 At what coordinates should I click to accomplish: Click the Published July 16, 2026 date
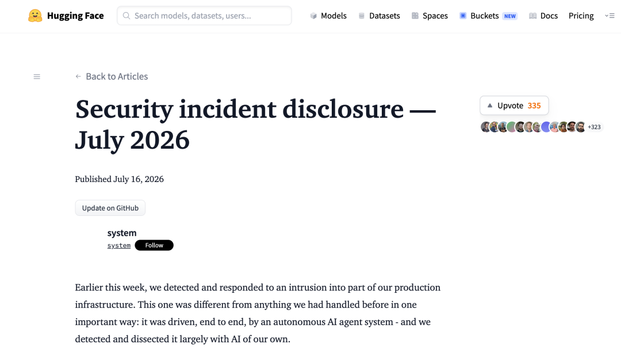(119, 179)
